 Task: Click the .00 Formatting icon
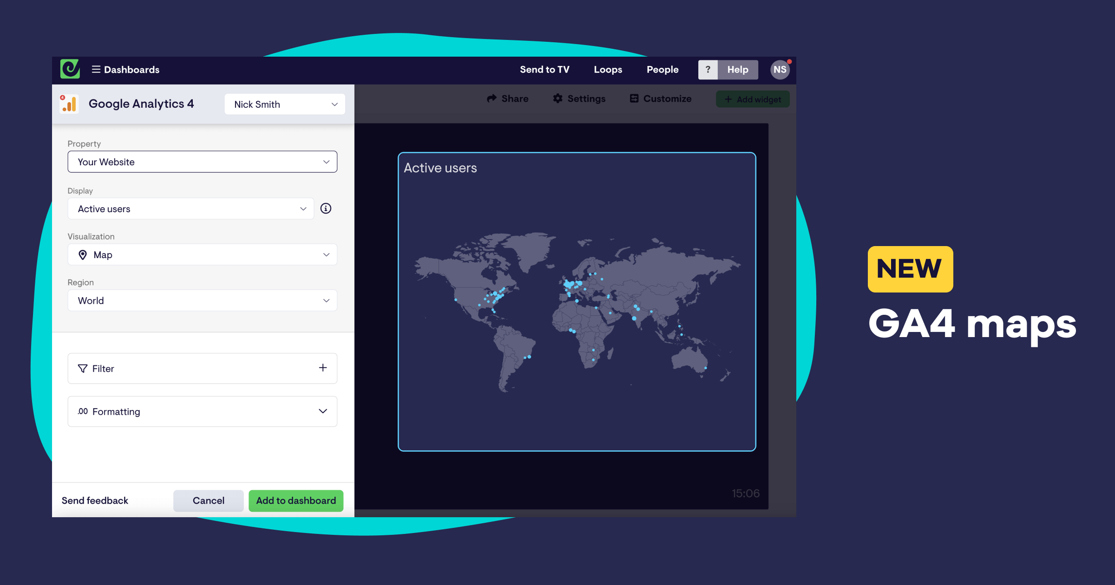pyautogui.click(x=83, y=411)
